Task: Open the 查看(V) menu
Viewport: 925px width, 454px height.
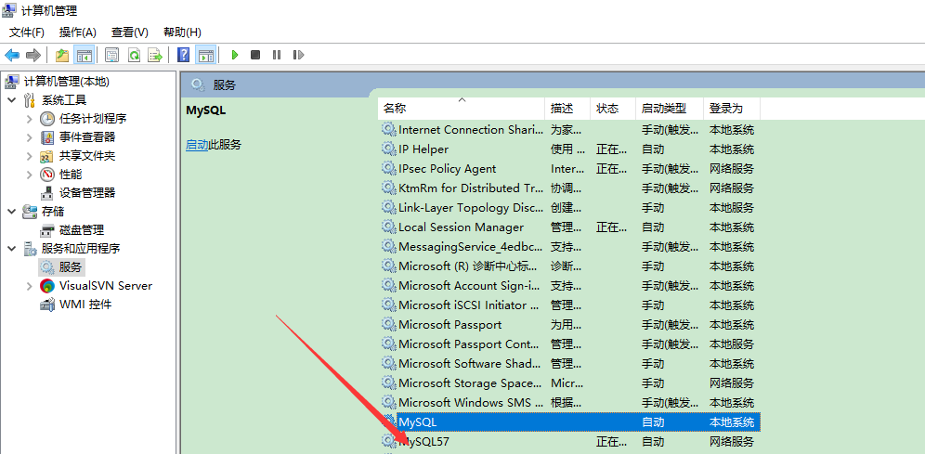Action: click(130, 32)
